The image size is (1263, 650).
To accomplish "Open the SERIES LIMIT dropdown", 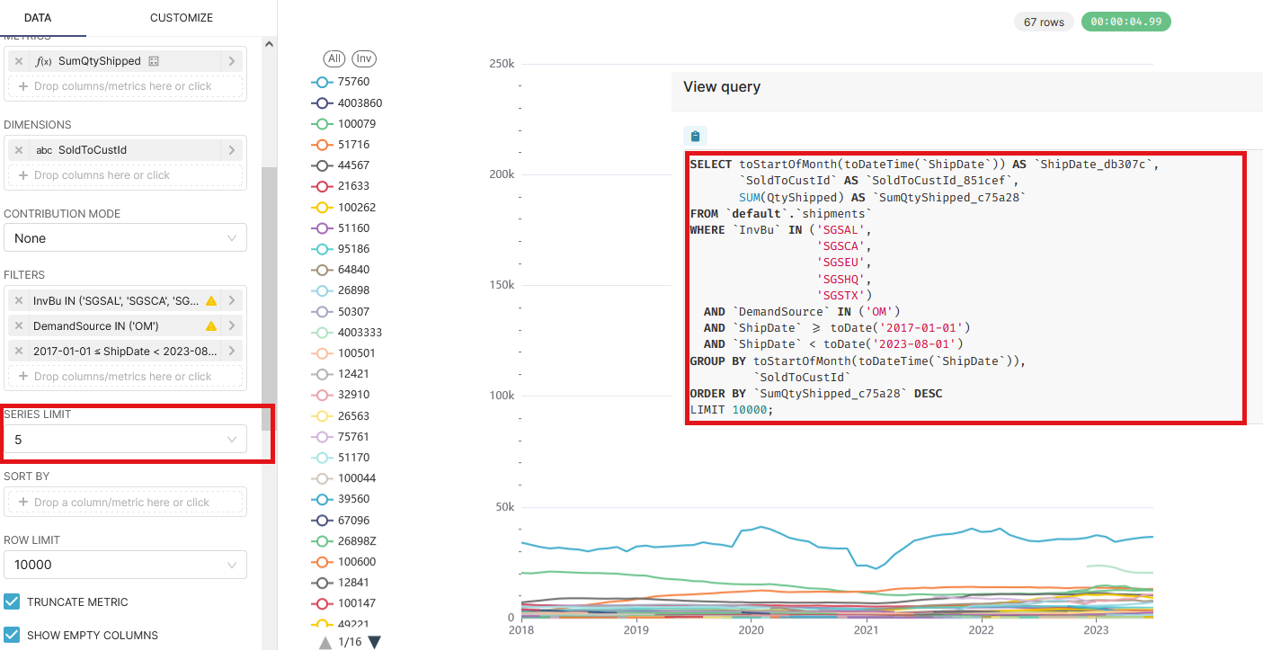I will tap(125, 440).
